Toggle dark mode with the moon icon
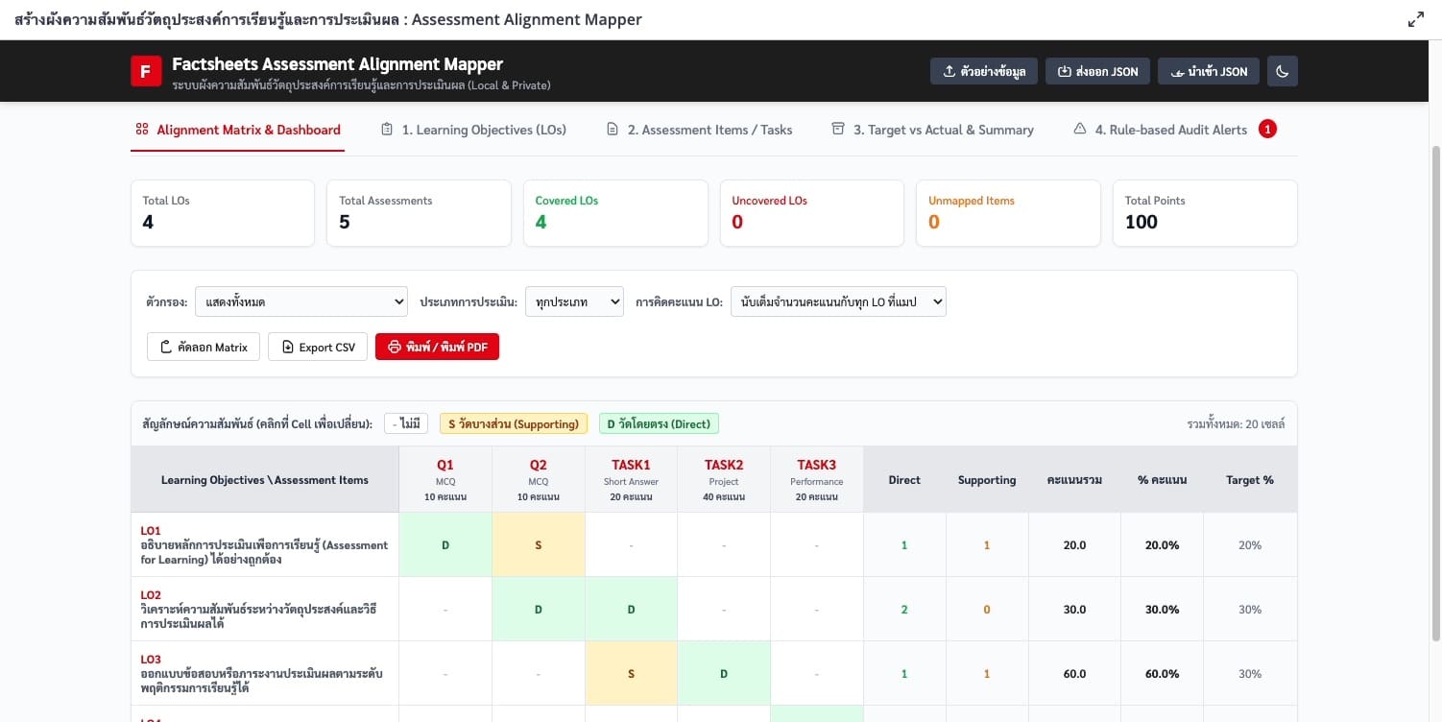Screen dimensions: 1442x722 pyautogui.click(x=1283, y=71)
